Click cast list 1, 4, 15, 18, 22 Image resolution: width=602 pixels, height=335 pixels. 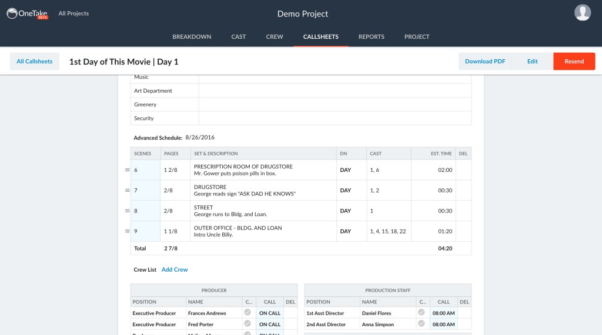(x=388, y=231)
